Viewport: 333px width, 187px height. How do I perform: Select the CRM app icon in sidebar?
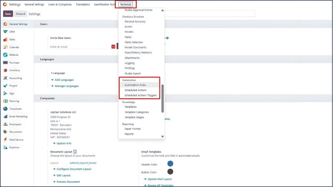click(5, 32)
